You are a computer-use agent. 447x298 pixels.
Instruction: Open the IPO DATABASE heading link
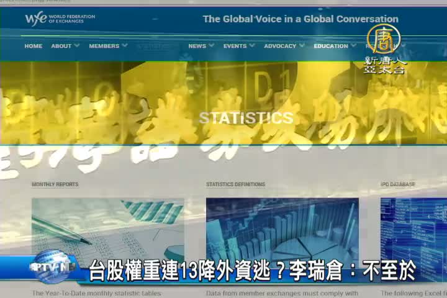(x=398, y=184)
